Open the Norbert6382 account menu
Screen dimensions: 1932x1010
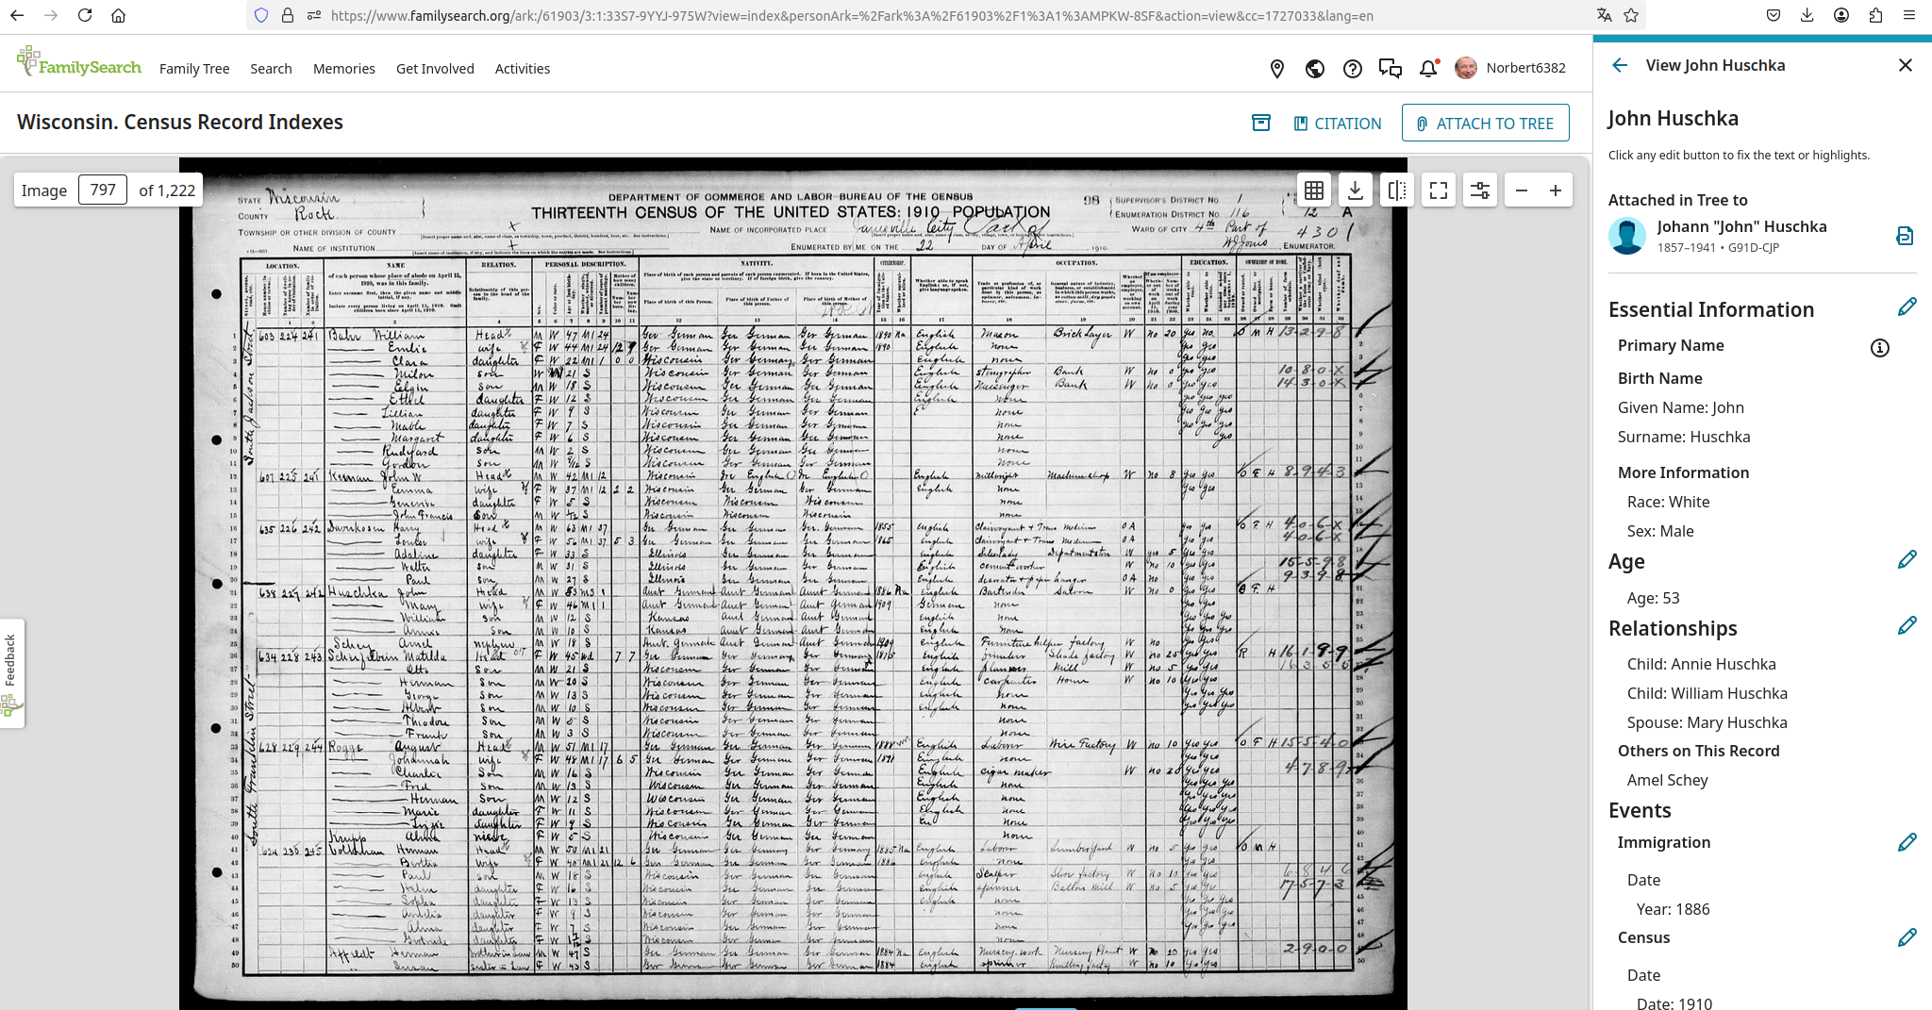pos(1510,68)
